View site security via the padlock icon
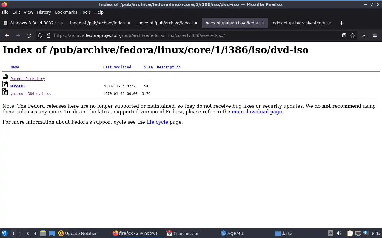 tap(48, 35)
